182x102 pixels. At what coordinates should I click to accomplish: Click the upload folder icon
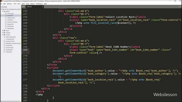(x=5, y=33)
